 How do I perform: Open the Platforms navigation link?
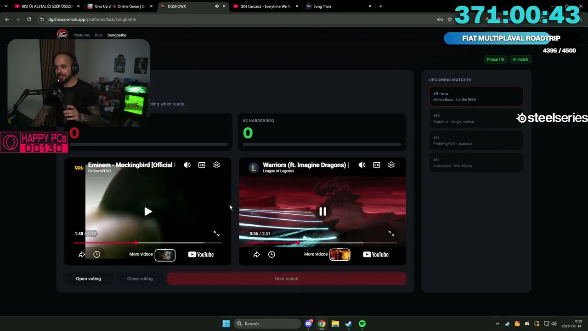pos(82,35)
